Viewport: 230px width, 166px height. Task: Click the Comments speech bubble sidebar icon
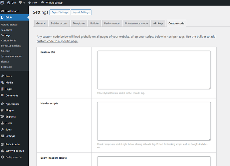(2, 96)
